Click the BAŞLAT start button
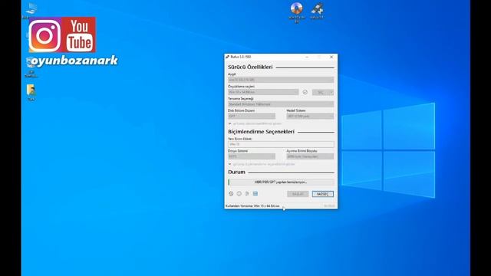 point(298,194)
